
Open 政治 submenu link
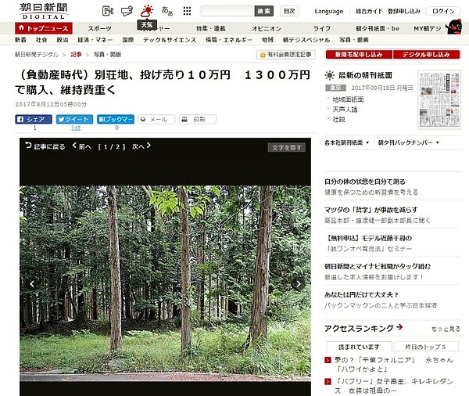[x=63, y=40]
